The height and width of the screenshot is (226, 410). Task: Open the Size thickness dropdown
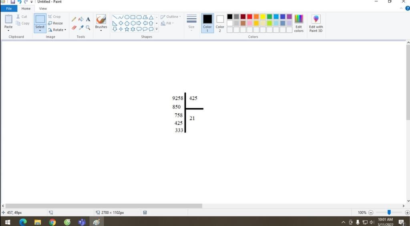coord(191,23)
